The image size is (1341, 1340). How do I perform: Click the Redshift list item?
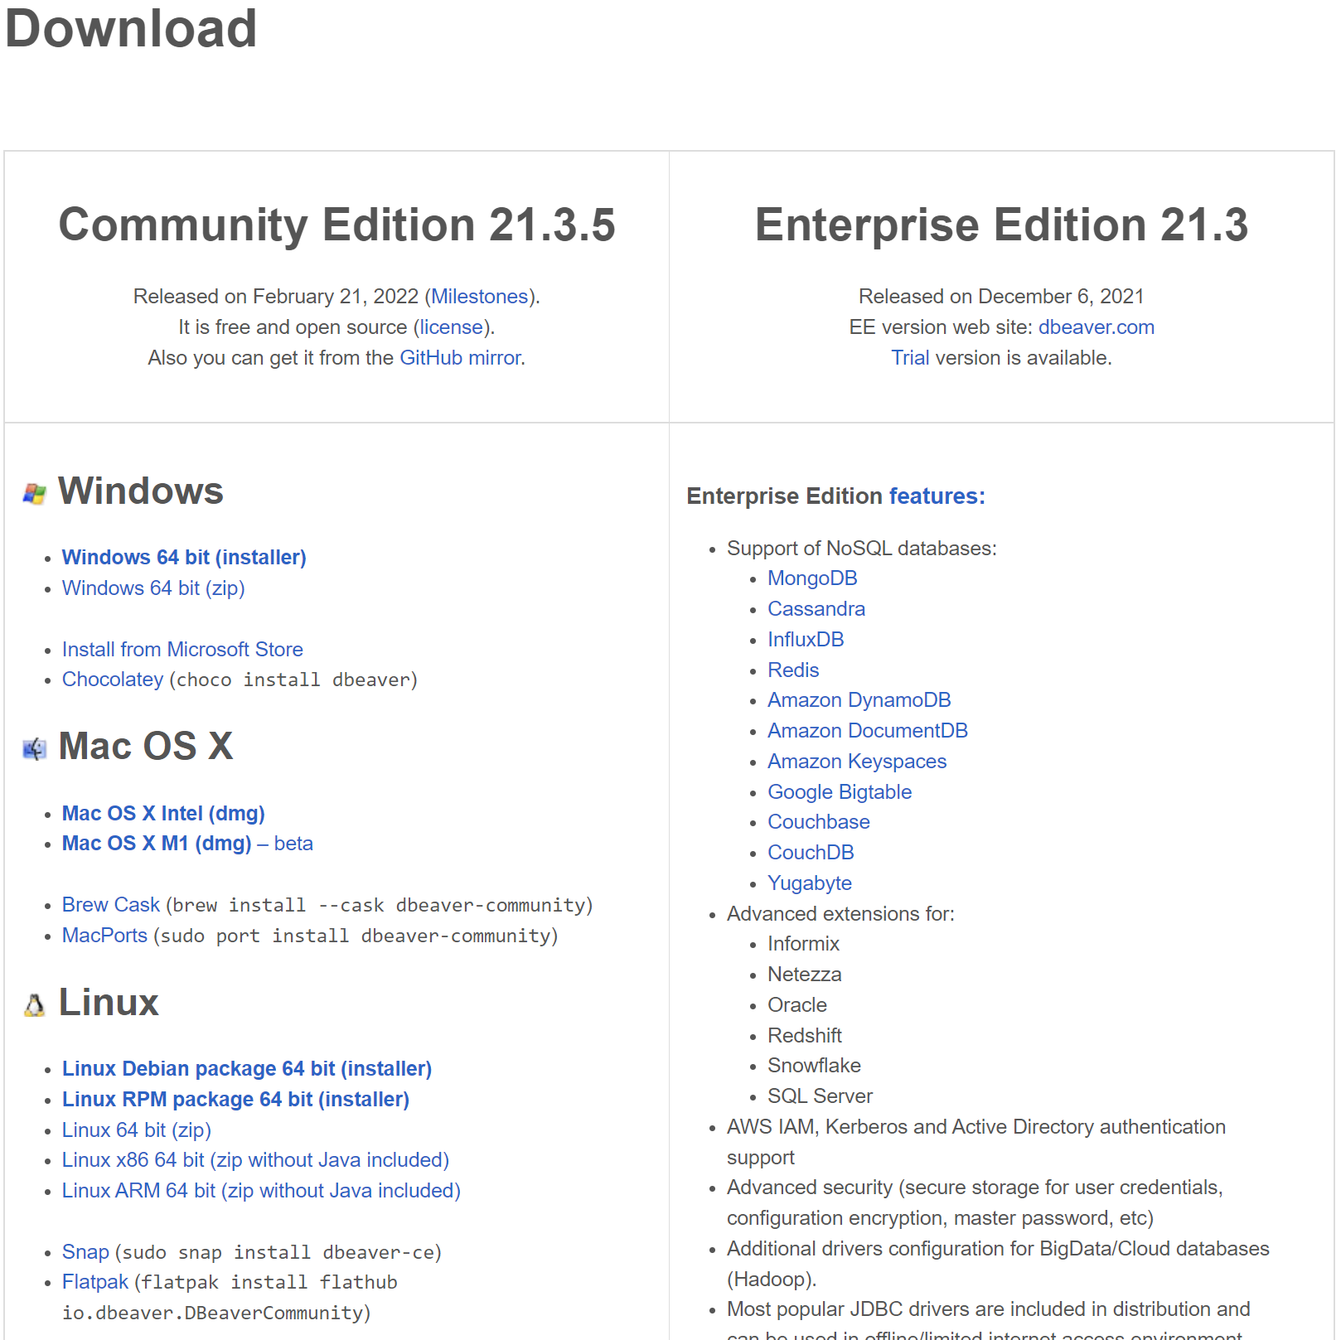(805, 1036)
